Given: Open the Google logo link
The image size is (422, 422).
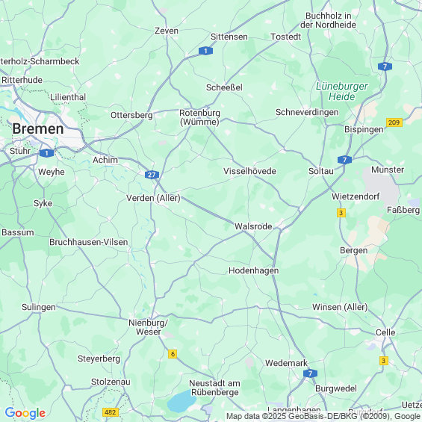Looking at the screenshot, I should click(x=25, y=413).
